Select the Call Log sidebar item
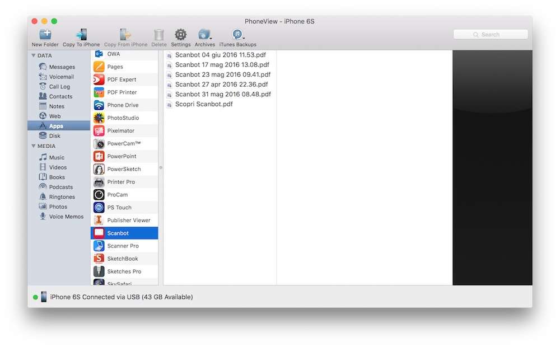The height and width of the screenshot is (347, 560). (59, 87)
